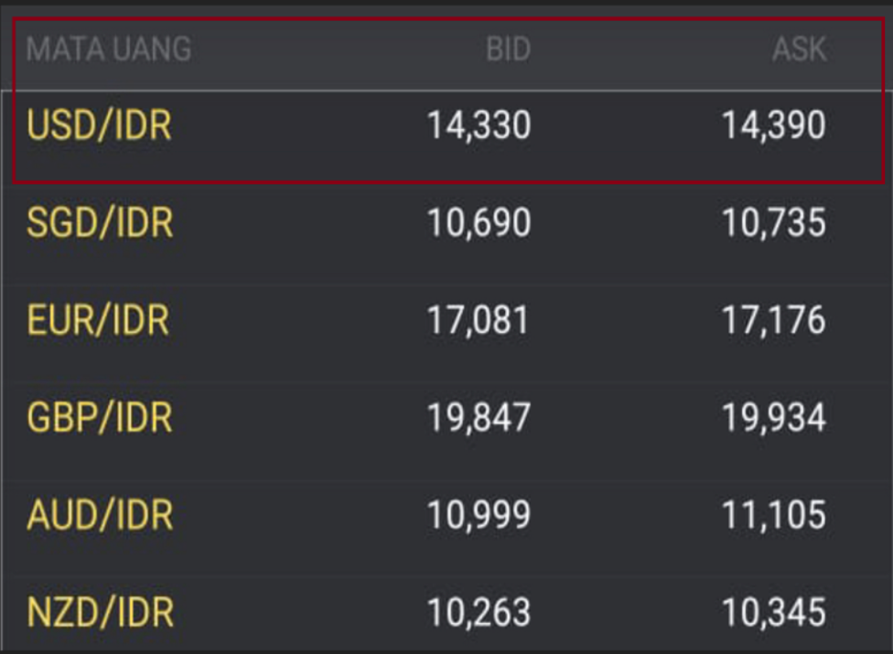Image resolution: width=893 pixels, height=654 pixels.
Task: Tap SGD/IDR bid price 10,690
Action: pos(479,223)
